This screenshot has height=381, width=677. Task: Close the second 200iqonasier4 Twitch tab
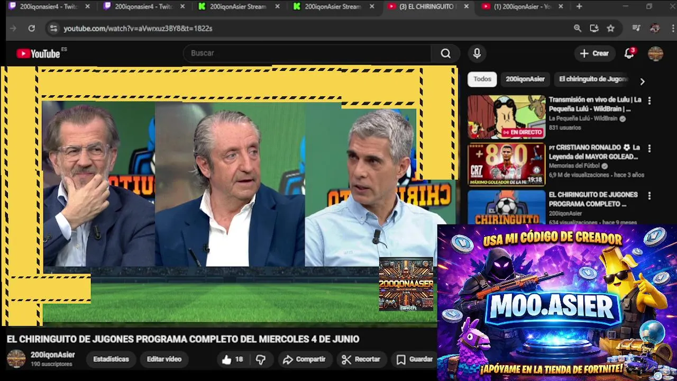(182, 6)
